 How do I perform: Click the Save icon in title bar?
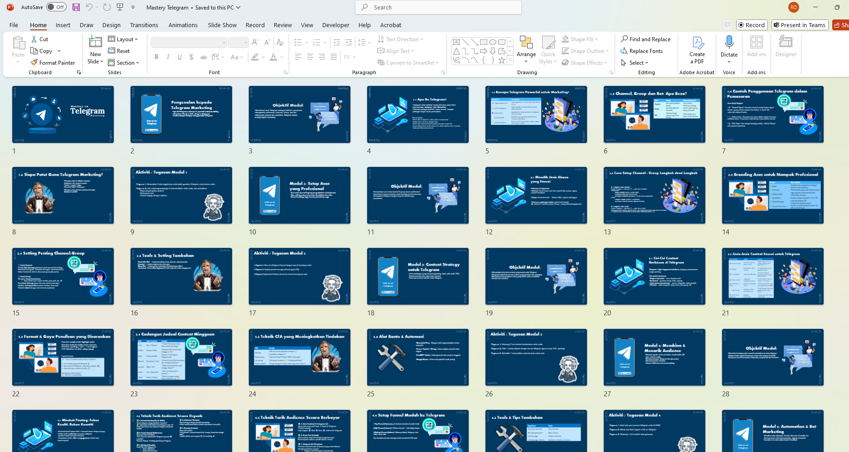click(76, 7)
